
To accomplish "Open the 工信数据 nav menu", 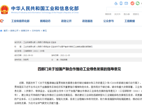I will tap(129, 21).
